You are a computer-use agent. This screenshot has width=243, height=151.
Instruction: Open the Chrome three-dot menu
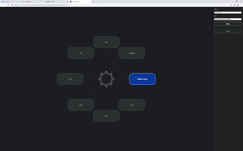[x=241, y=5]
